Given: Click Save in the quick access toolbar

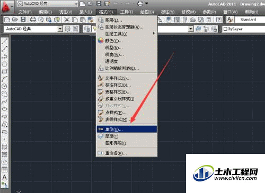Looking at the screenshot, I should [99, 4].
